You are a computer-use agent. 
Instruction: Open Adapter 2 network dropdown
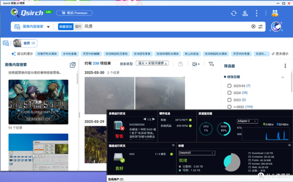click(247, 121)
